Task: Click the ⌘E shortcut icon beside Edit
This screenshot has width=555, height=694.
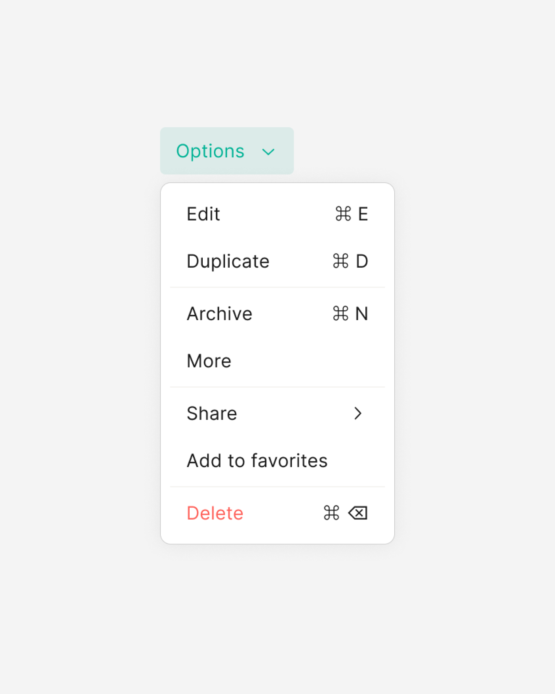Action: [342, 214]
